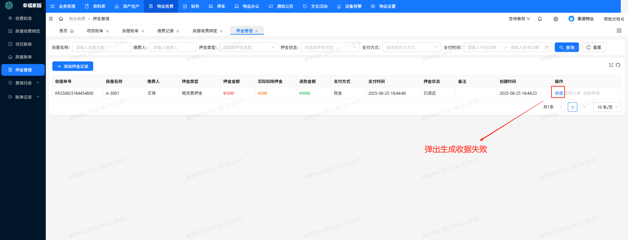Open the 财务 top menu
This screenshot has width=628, height=240.
coord(191,6)
